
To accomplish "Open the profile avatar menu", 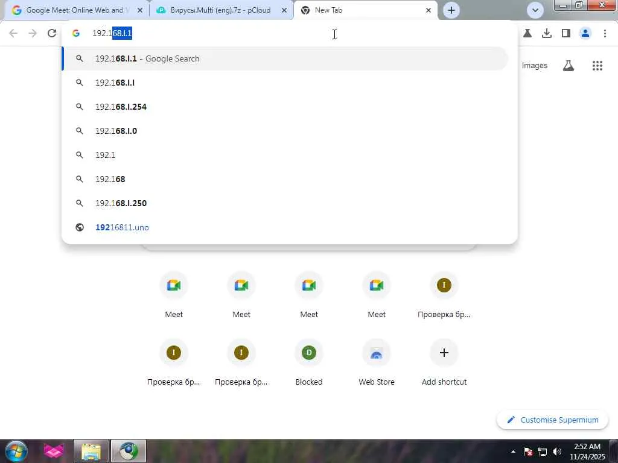I will 585,34.
